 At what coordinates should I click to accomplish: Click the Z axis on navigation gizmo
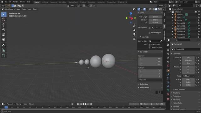point(131,13)
